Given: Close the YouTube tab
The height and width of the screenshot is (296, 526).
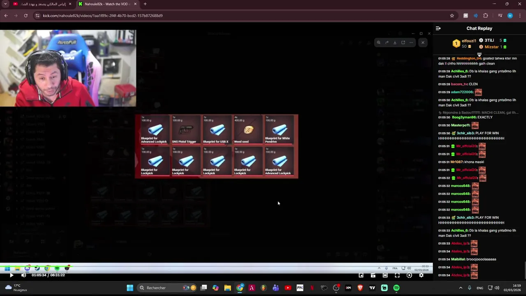Looking at the screenshot, I should 70,4.
